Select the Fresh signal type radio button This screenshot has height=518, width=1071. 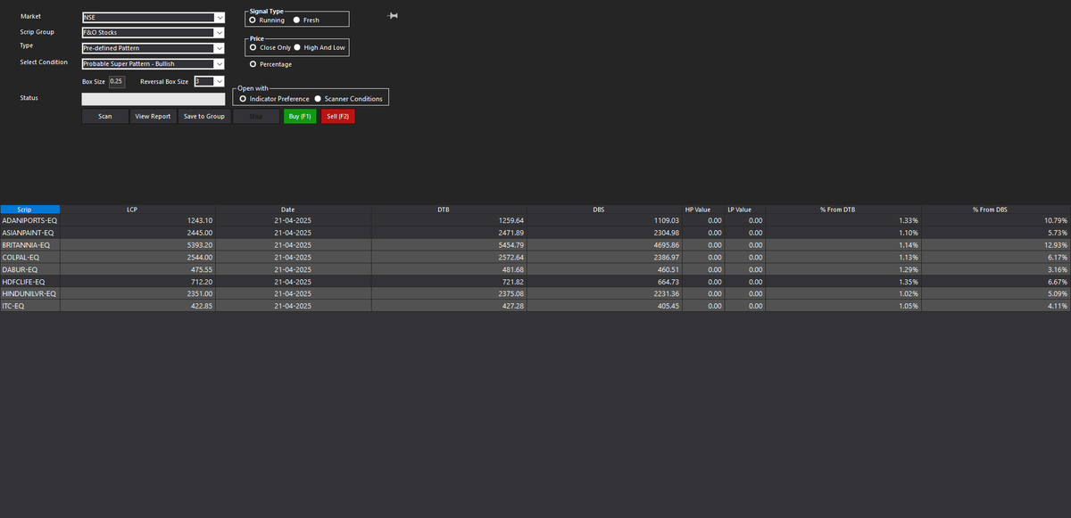click(296, 19)
